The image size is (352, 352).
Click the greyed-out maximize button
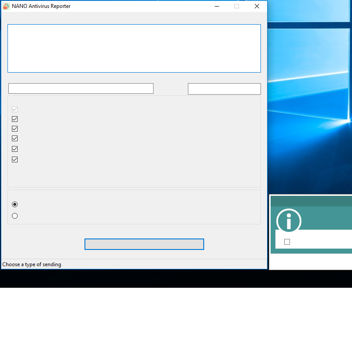pyautogui.click(x=237, y=6)
